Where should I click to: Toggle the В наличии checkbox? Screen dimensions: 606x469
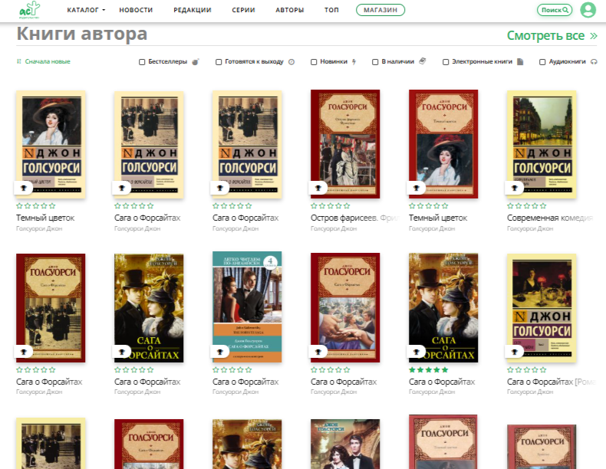(375, 62)
